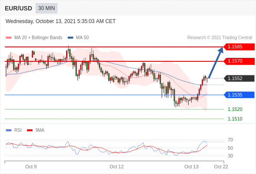Image resolution: width=256 pixels, height=174 pixels.
Task: Click the EUR/USD pair title
Action: [19, 8]
